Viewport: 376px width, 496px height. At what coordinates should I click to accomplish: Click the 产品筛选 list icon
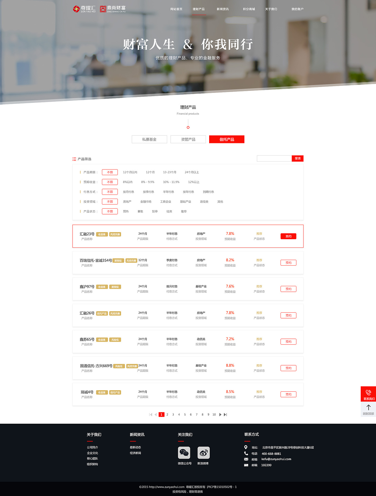74,159
